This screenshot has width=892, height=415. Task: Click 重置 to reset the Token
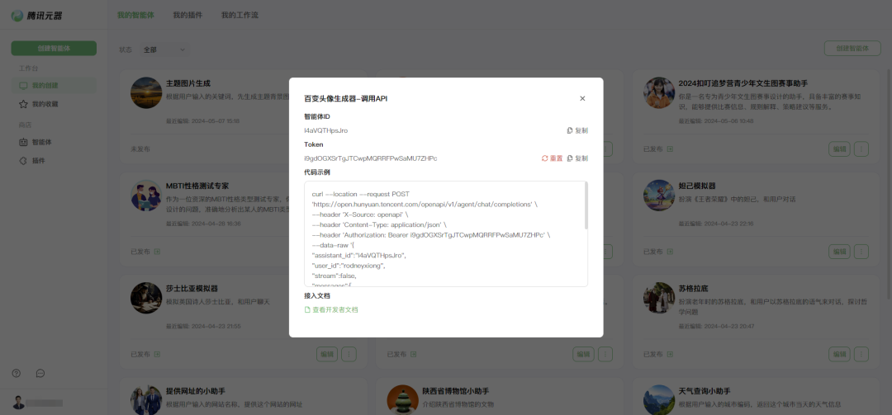click(x=552, y=158)
